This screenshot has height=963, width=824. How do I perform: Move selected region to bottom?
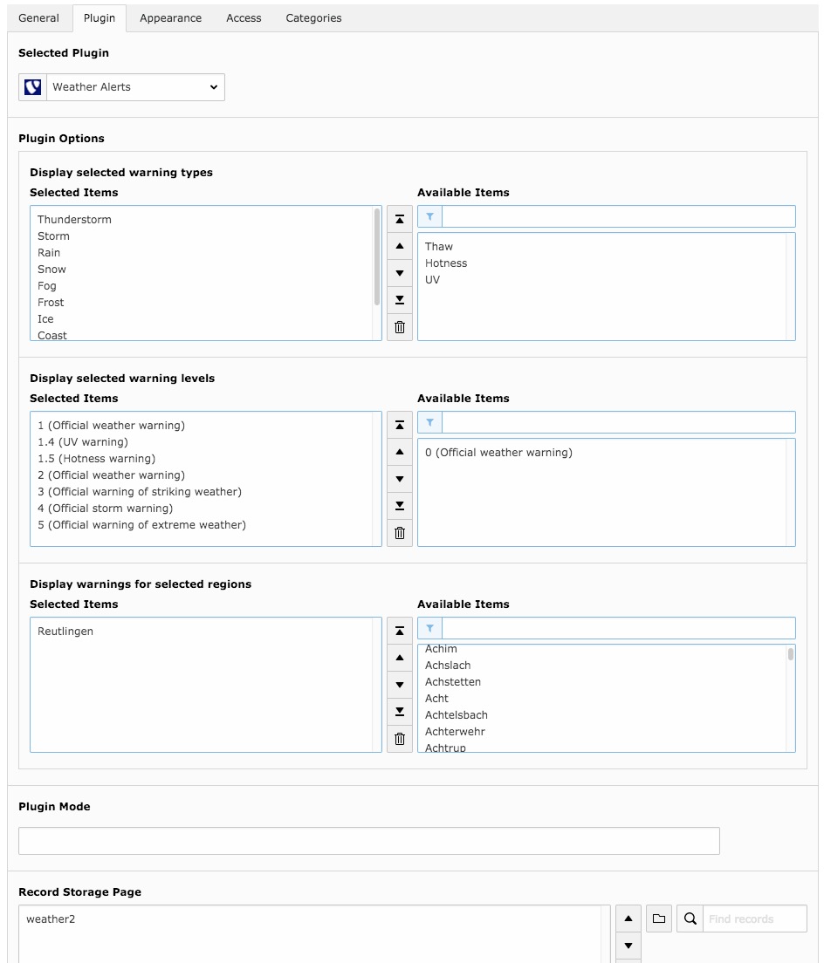click(400, 712)
